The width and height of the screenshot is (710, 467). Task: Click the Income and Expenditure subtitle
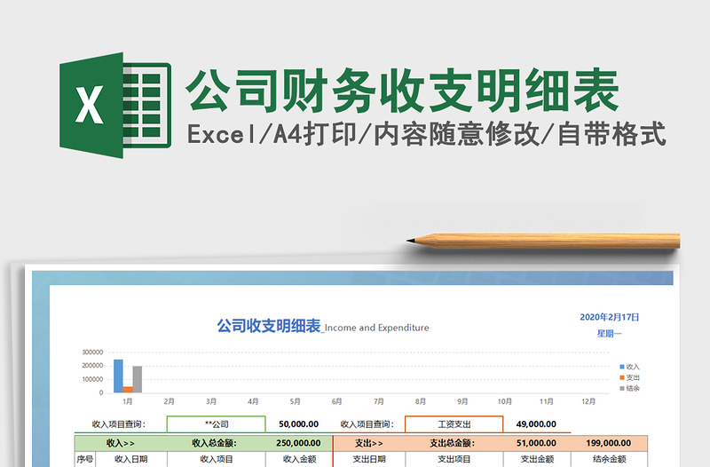pyautogui.click(x=376, y=328)
